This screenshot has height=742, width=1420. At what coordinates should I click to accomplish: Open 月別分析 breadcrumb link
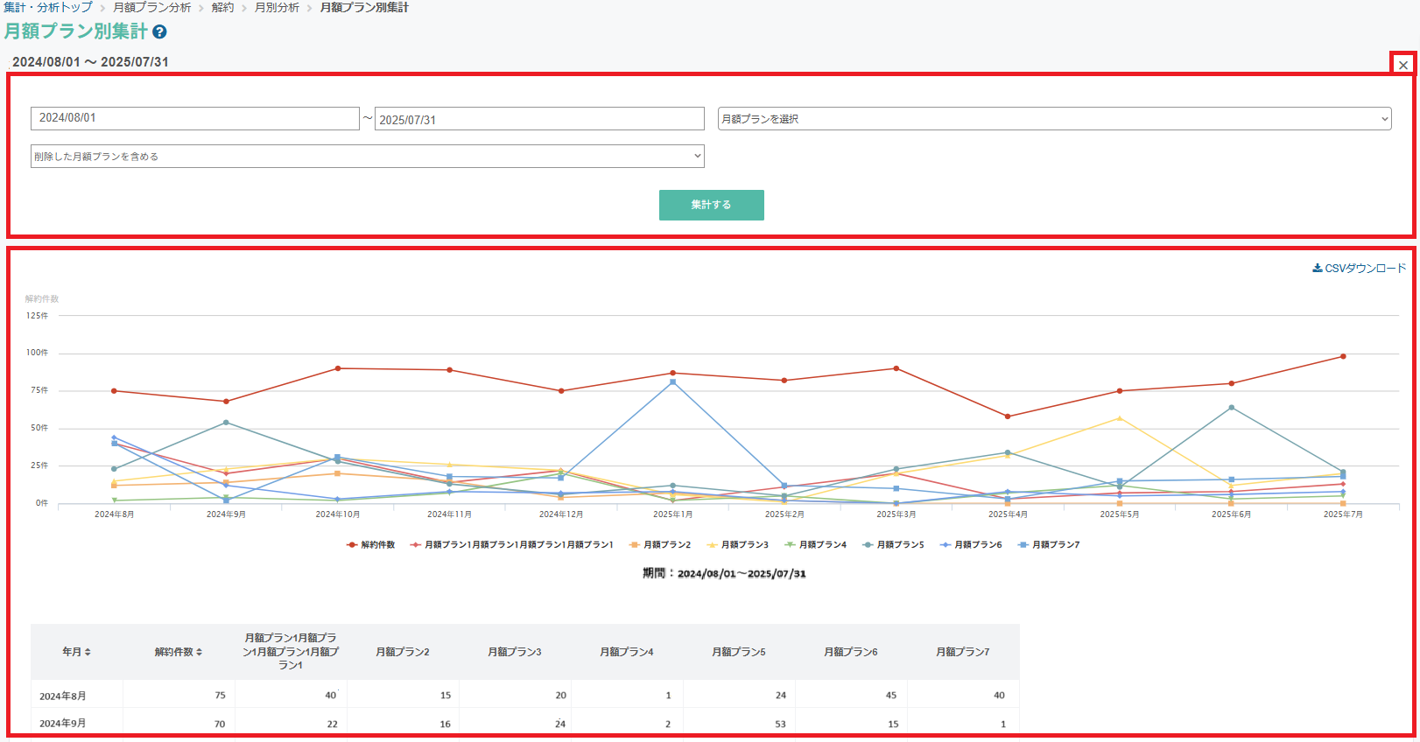coord(277,7)
